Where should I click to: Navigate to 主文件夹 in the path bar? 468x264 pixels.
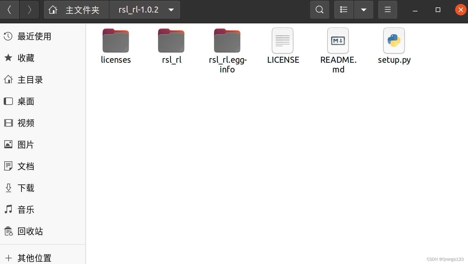pos(76,10)
